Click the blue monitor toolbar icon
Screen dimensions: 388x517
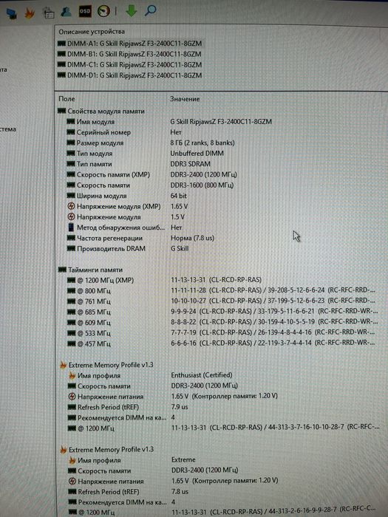tap(11, 13)
